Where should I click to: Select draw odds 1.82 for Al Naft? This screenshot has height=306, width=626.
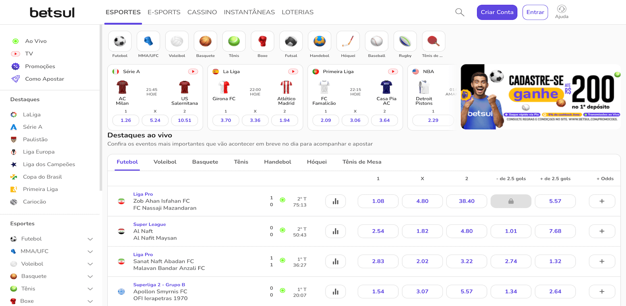422,231
